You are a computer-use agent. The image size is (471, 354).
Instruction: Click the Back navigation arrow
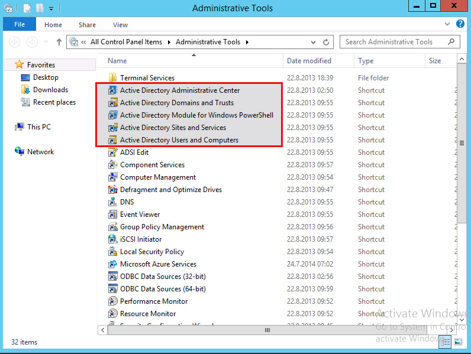coord(15,42)
